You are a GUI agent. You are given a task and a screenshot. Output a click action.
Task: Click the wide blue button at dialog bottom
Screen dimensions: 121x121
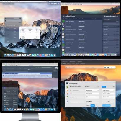(x=107, y=105)
